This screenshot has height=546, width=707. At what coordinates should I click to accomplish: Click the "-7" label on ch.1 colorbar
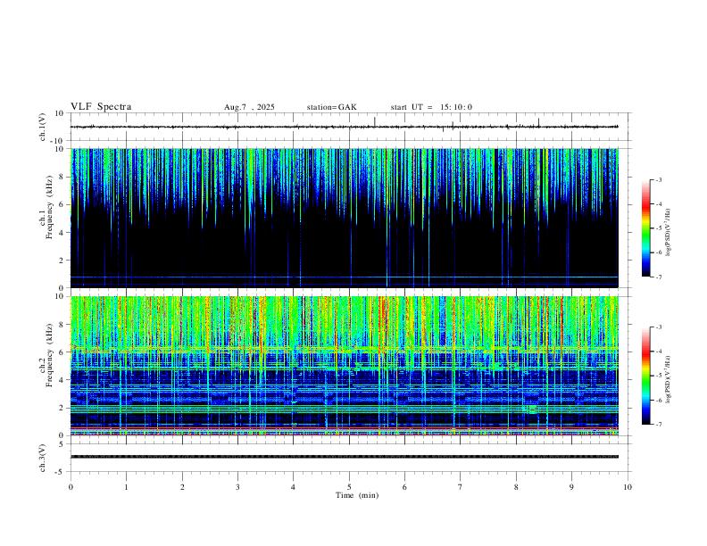click(658, 277)
